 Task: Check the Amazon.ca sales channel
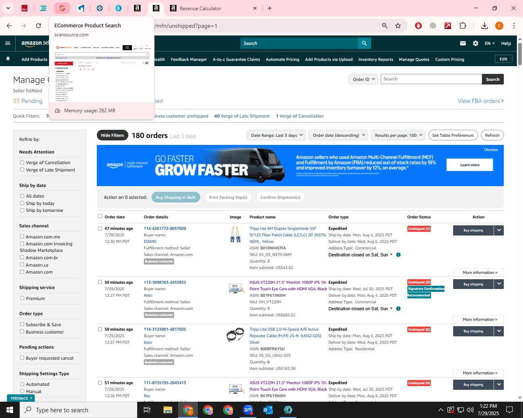pos(22,265)
